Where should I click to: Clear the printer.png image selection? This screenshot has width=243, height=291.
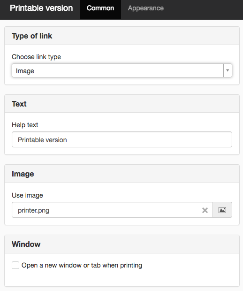[x=205, y=210]
